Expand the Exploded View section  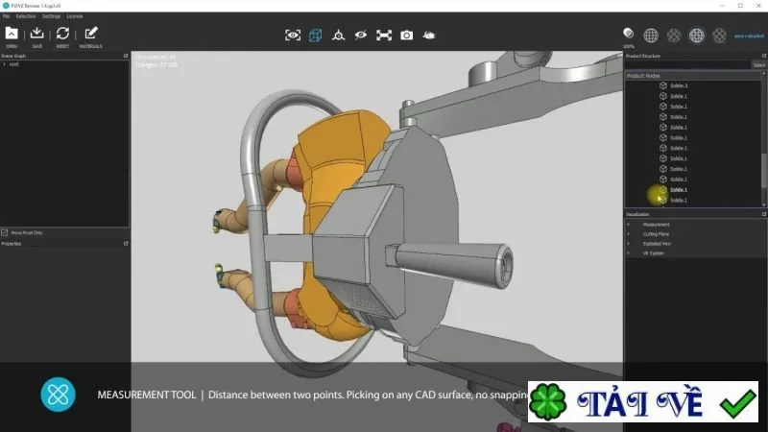[629, 244]
